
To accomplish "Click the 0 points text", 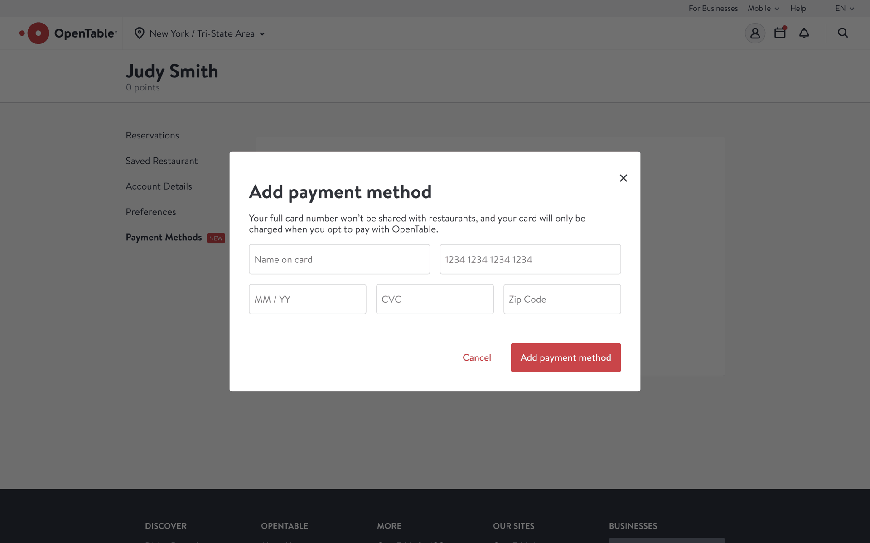I will point(143,87).
